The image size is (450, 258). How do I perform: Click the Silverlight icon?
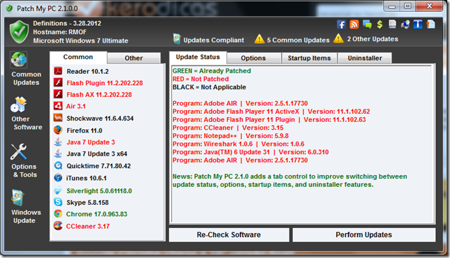[58, 190]
